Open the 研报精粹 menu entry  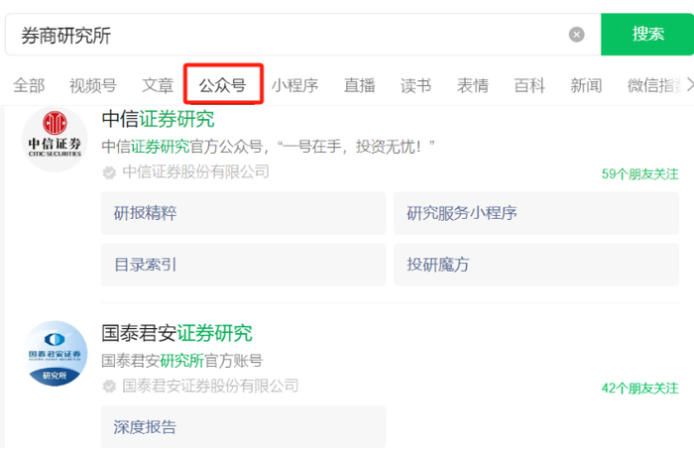(x=244, y=213)
